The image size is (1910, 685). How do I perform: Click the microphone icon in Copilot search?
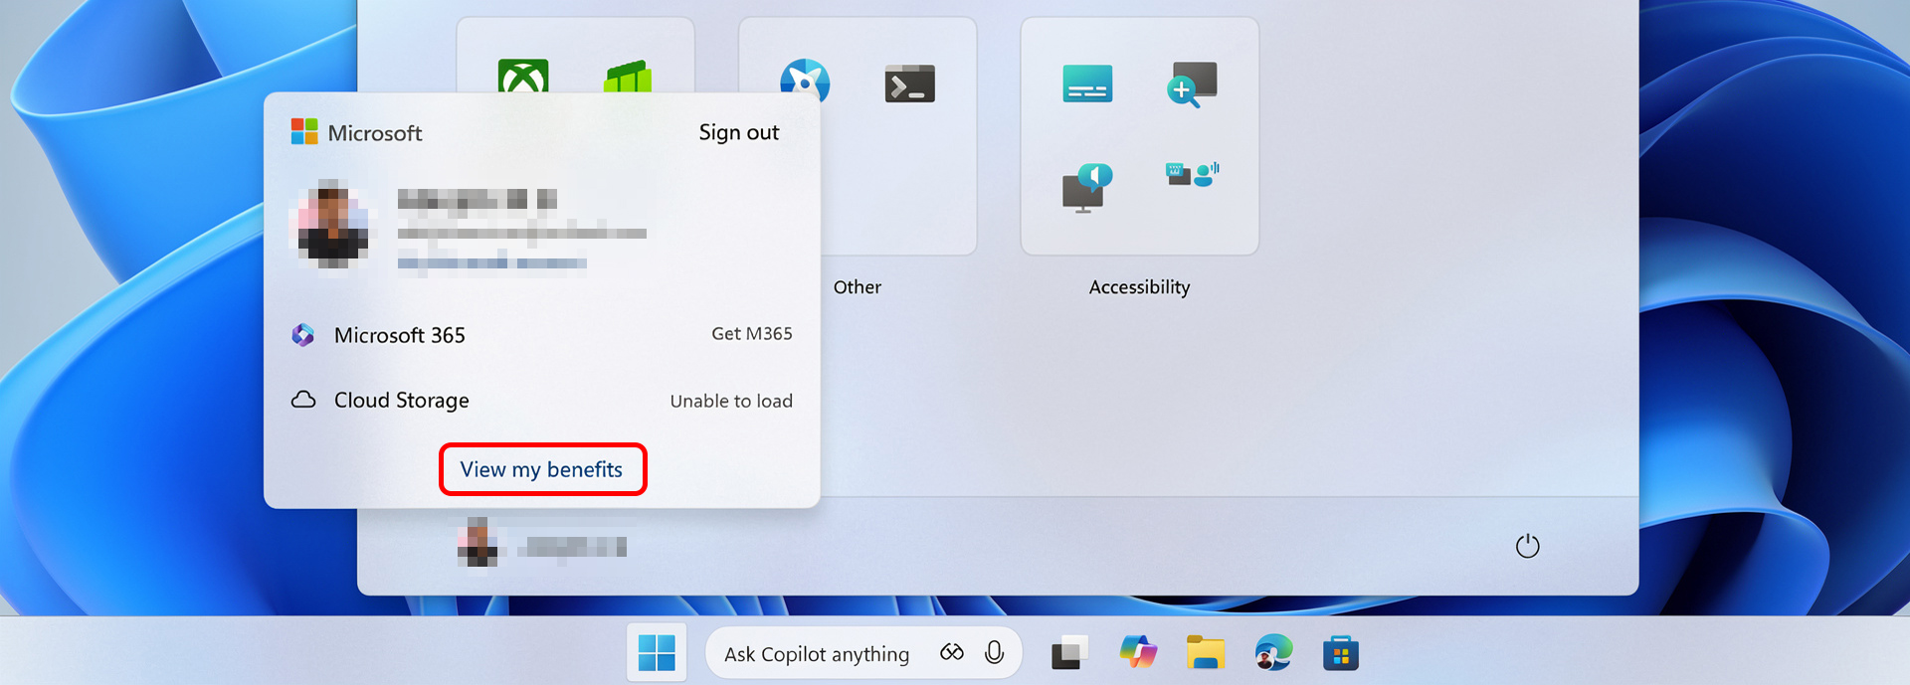(994, 653)
